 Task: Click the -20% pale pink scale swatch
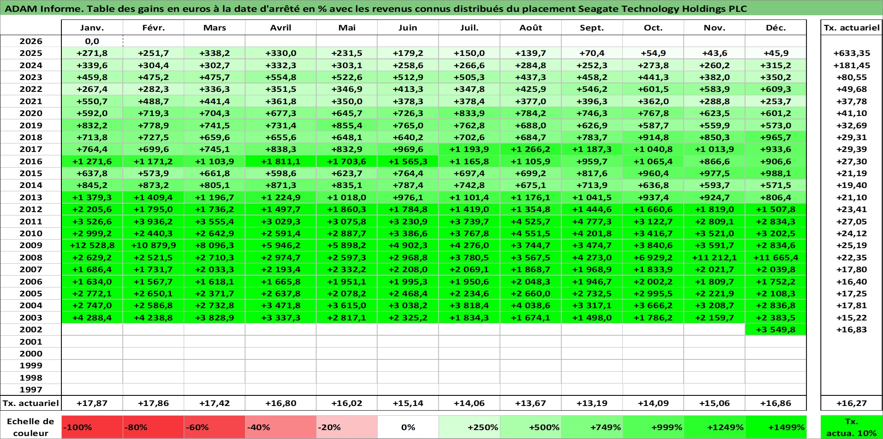pyautogui.click(x=347, y=427)
